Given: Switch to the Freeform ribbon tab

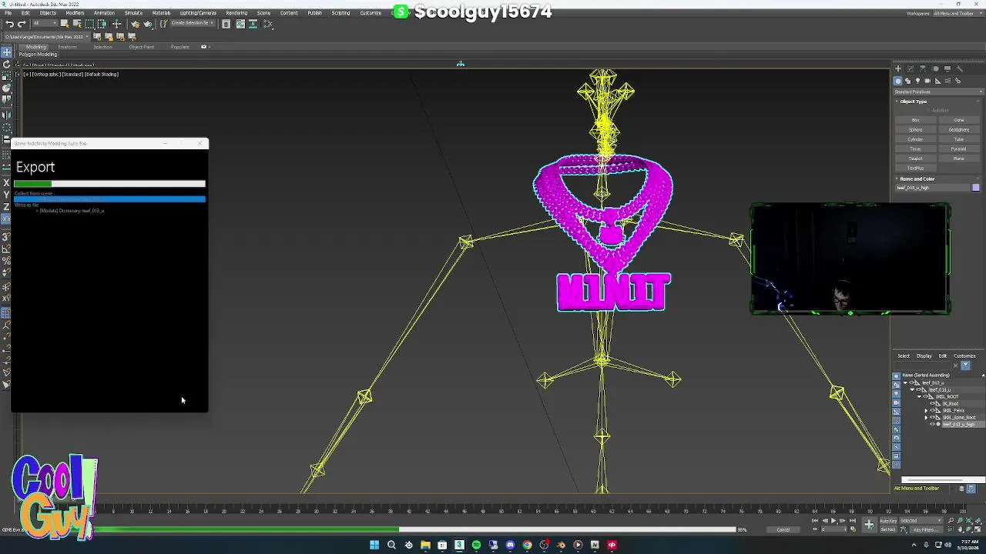Looking at the screenshot, I should click(67, 47).
